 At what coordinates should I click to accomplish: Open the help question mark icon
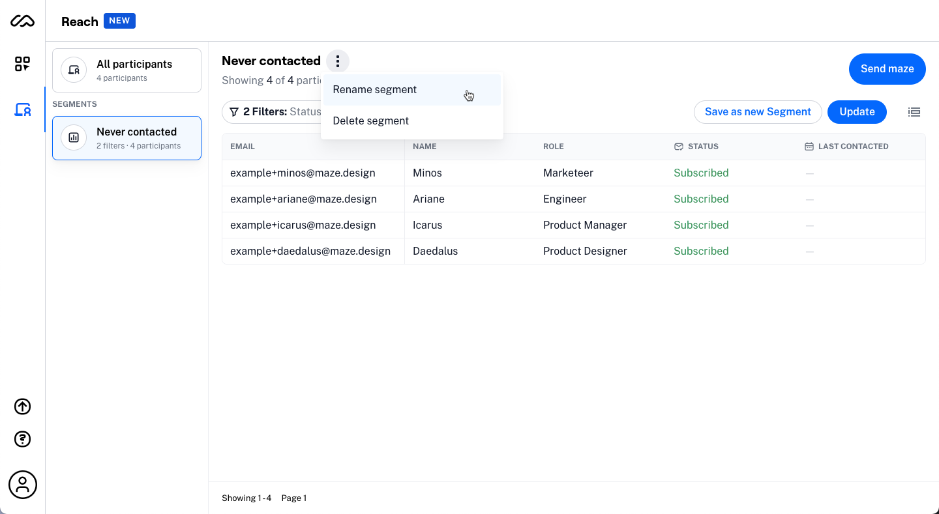(22, 439)
